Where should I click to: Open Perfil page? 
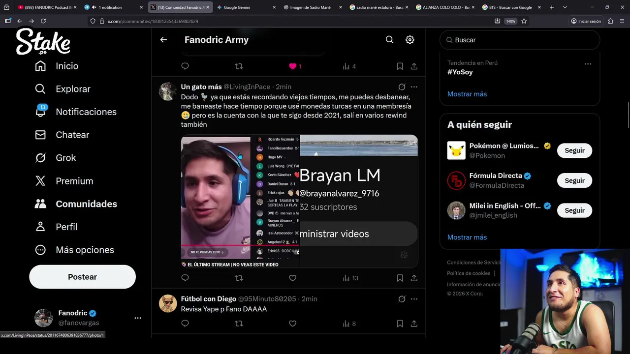tap(56, 227)
